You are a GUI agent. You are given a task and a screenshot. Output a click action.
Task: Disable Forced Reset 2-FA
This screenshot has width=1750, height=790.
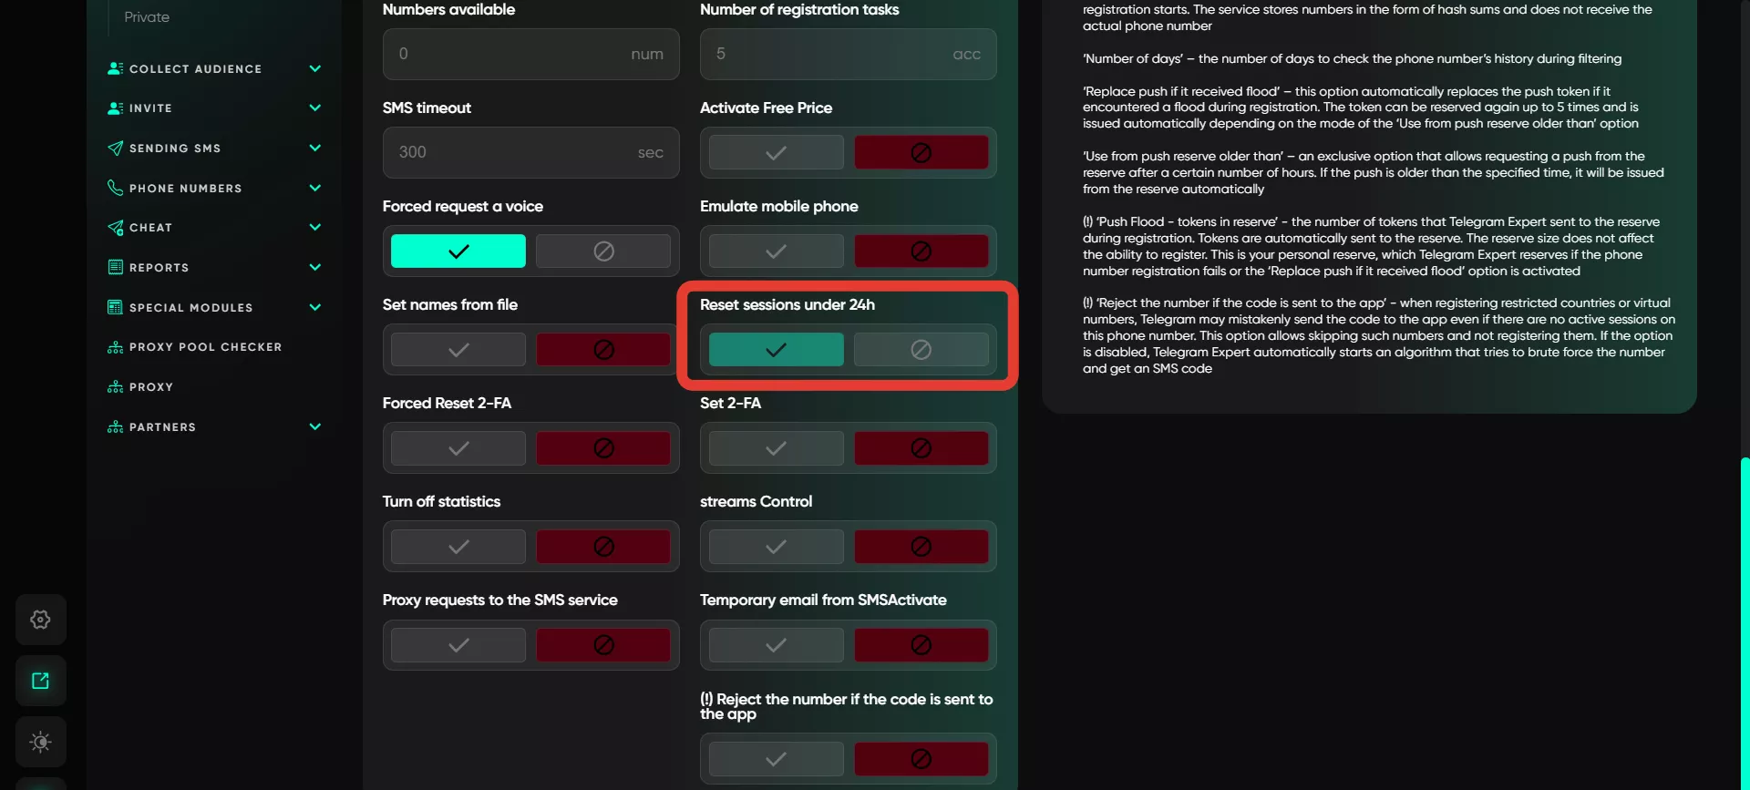(603, 447)
